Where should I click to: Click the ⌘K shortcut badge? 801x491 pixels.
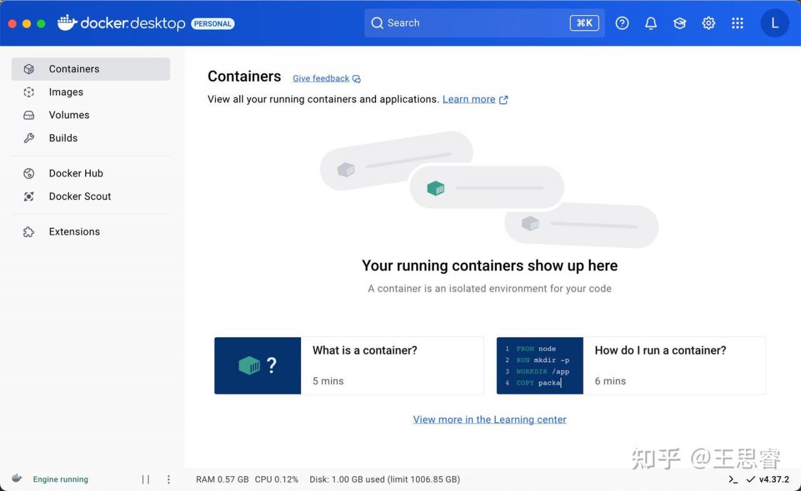[x=584, y=23]
